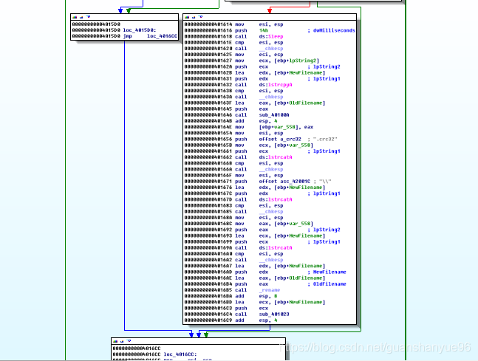The image size is (478, 361).
Task: Click the dwMilliseconds comment
Action: (332, 30)
